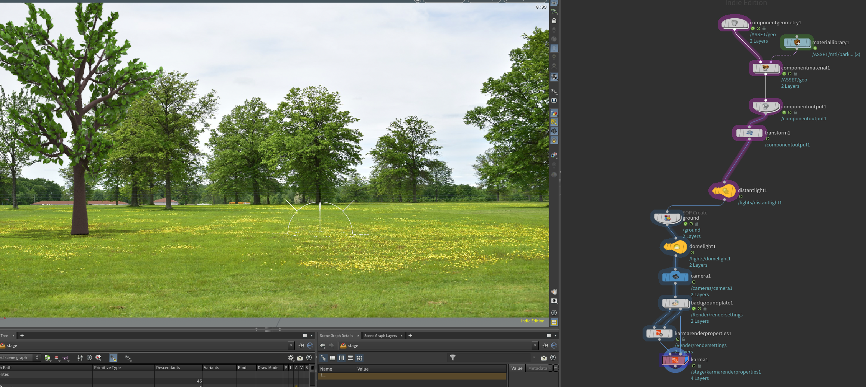Click the filter funnel icon

point(452,357)
